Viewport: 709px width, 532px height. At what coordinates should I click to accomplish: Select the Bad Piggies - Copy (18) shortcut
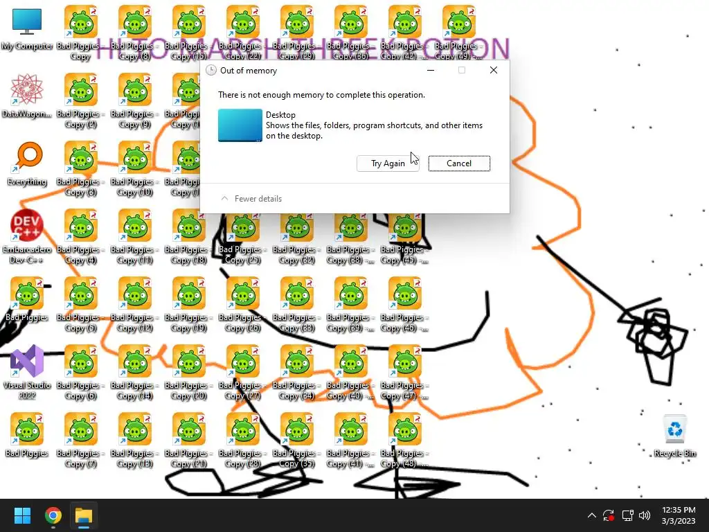[188, 236]
